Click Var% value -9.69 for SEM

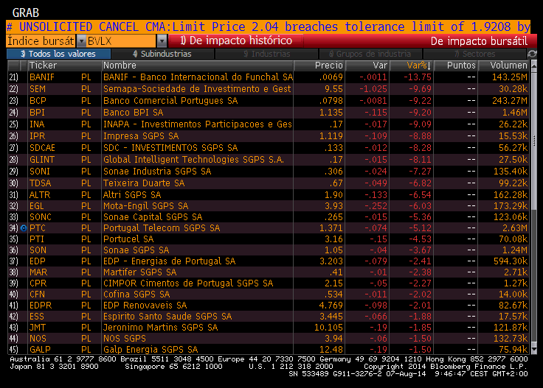[x=420, y=89]
